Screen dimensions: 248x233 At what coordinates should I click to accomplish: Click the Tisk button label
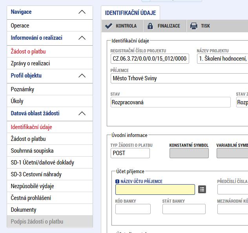pyautogui.click(x=205, y=26)
